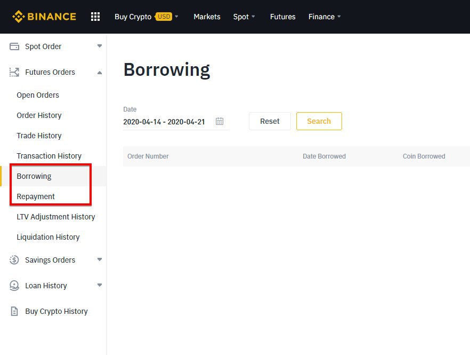Image resolution: width=470 pixels, height=355 pixels.
Task: Open Open Orders in the sidebar
Action: [38, 95]
